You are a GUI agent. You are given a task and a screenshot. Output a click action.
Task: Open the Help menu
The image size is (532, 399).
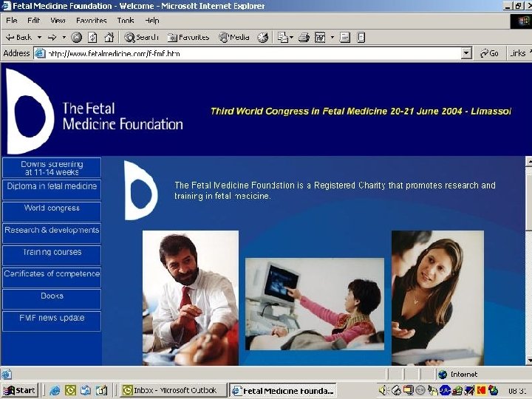point(152,21)
